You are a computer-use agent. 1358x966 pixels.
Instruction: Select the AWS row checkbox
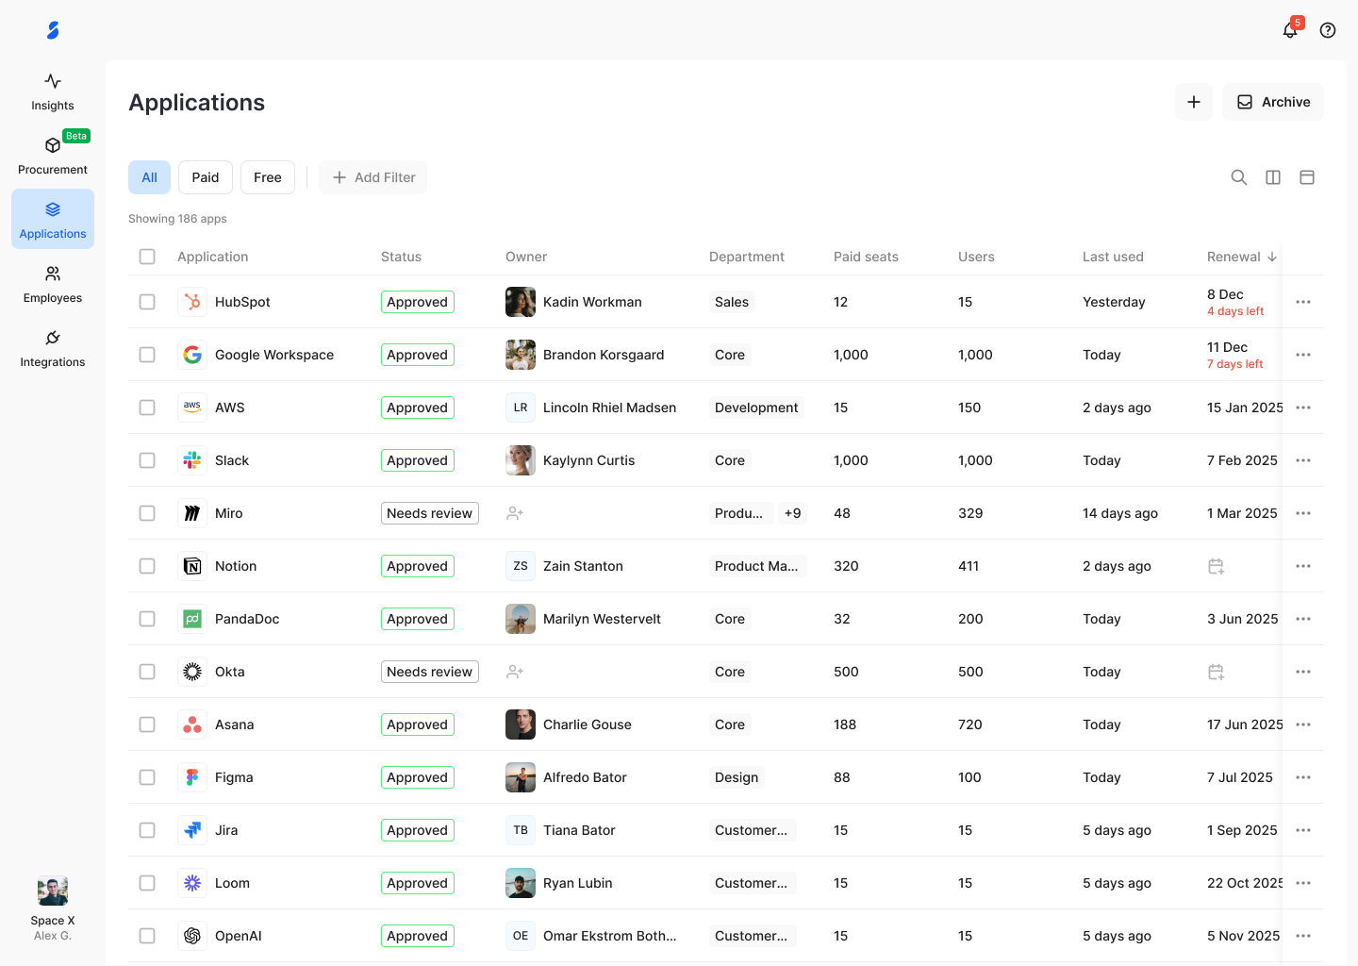(x=147, y=408)
